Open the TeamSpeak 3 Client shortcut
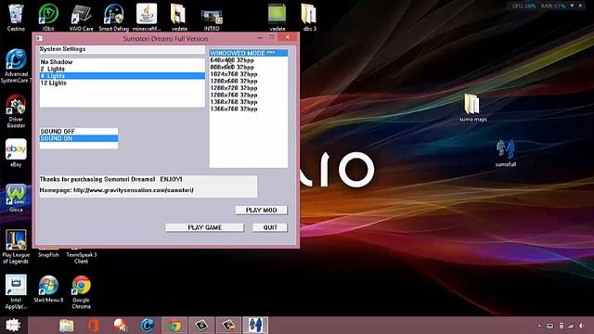The height and width of the screenshot is (334, 594). [x=81, y=257]
